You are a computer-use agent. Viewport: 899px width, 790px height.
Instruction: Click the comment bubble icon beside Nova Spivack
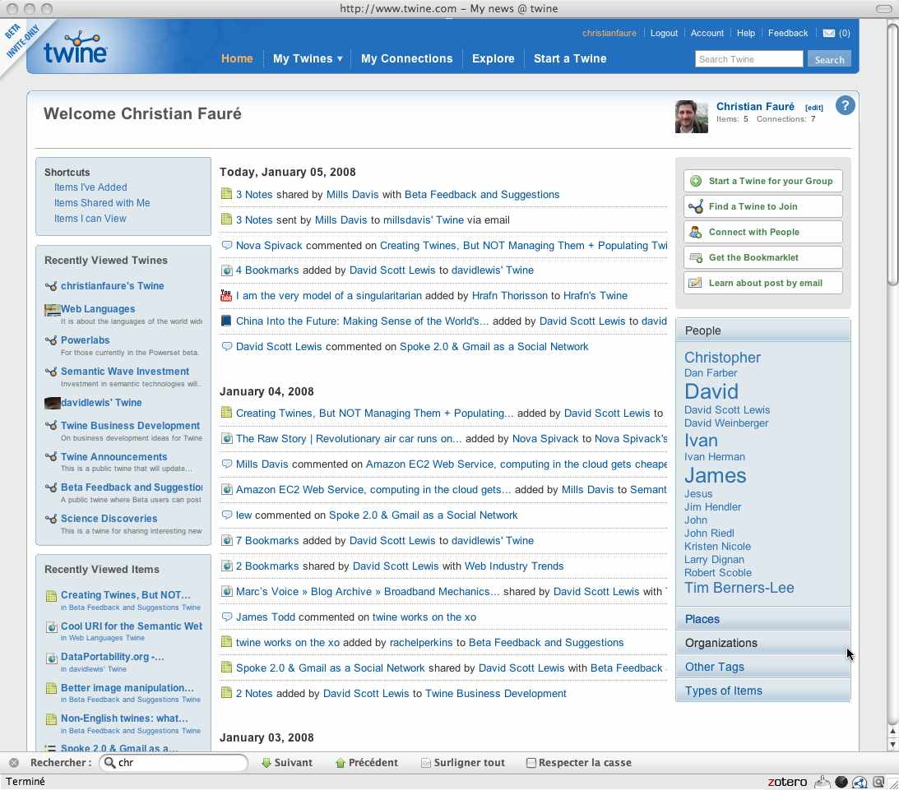click(x=226, y=245)
